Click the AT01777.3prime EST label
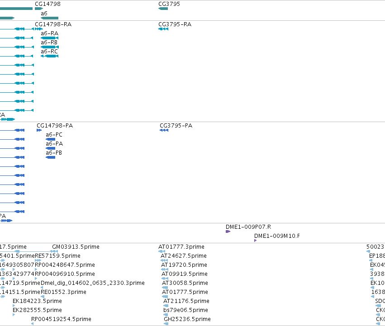385x326 pixels. tap(181, 247)
